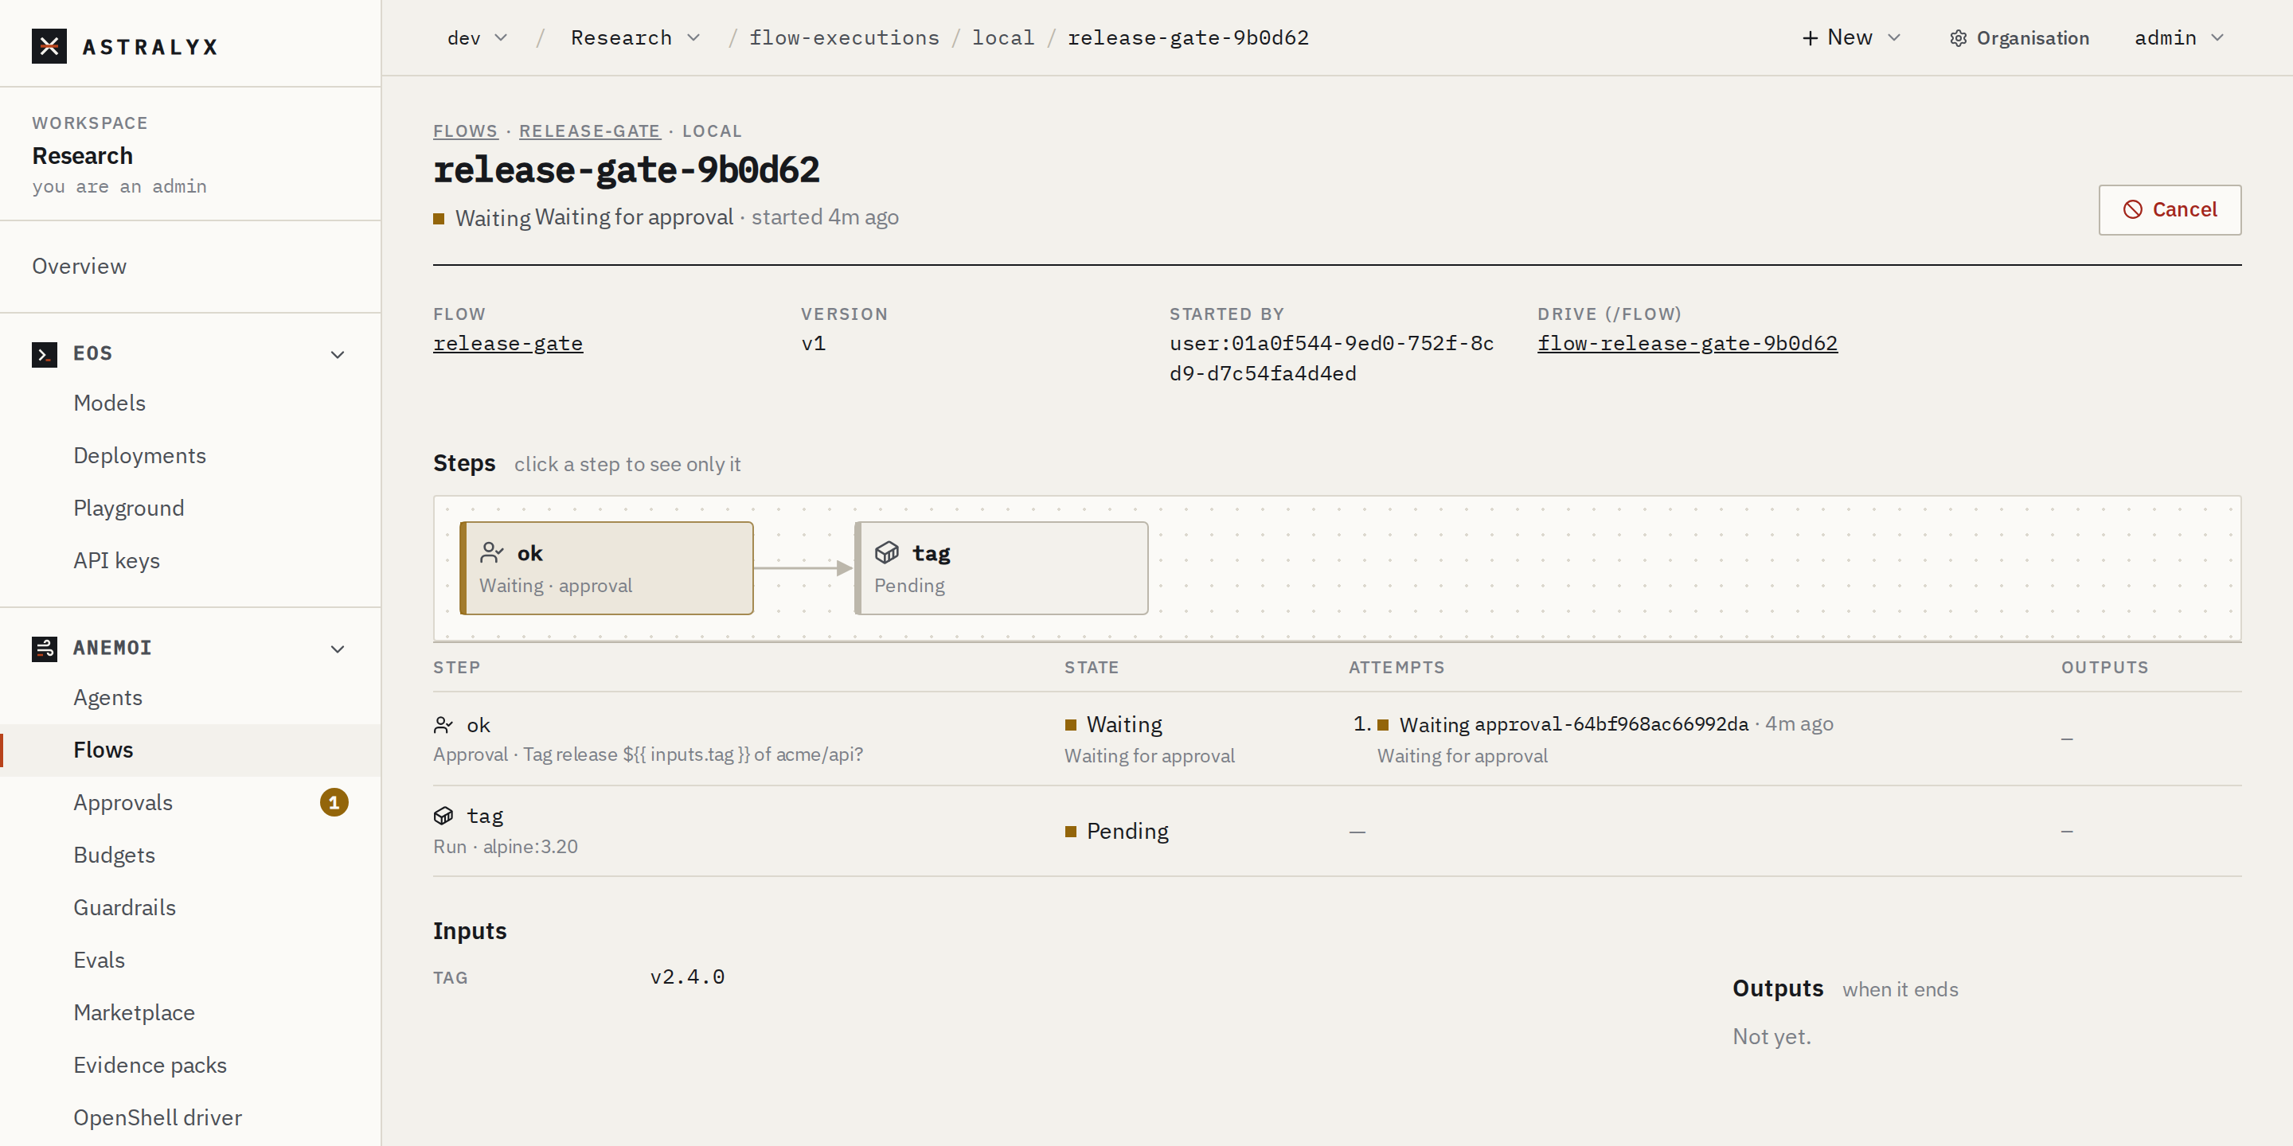Screen dimensions: 2293x1146
Task: Click the Astralyx logo icon
Action: [x=49, y=46]
